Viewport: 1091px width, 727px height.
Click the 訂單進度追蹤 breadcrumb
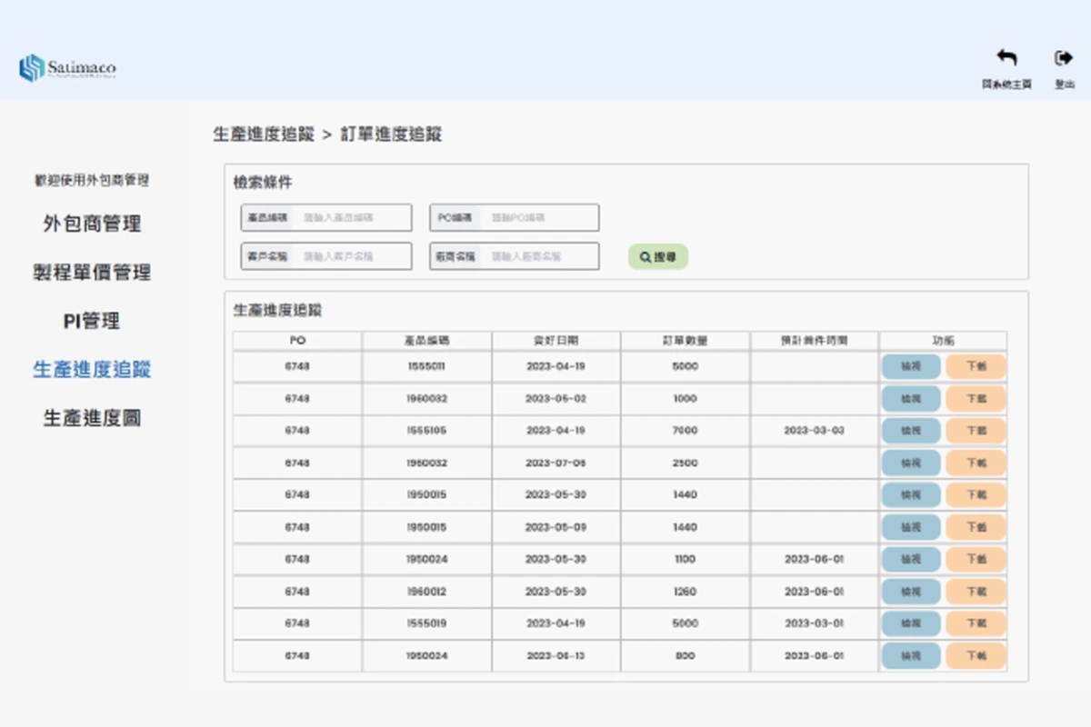tap(391, 134)
